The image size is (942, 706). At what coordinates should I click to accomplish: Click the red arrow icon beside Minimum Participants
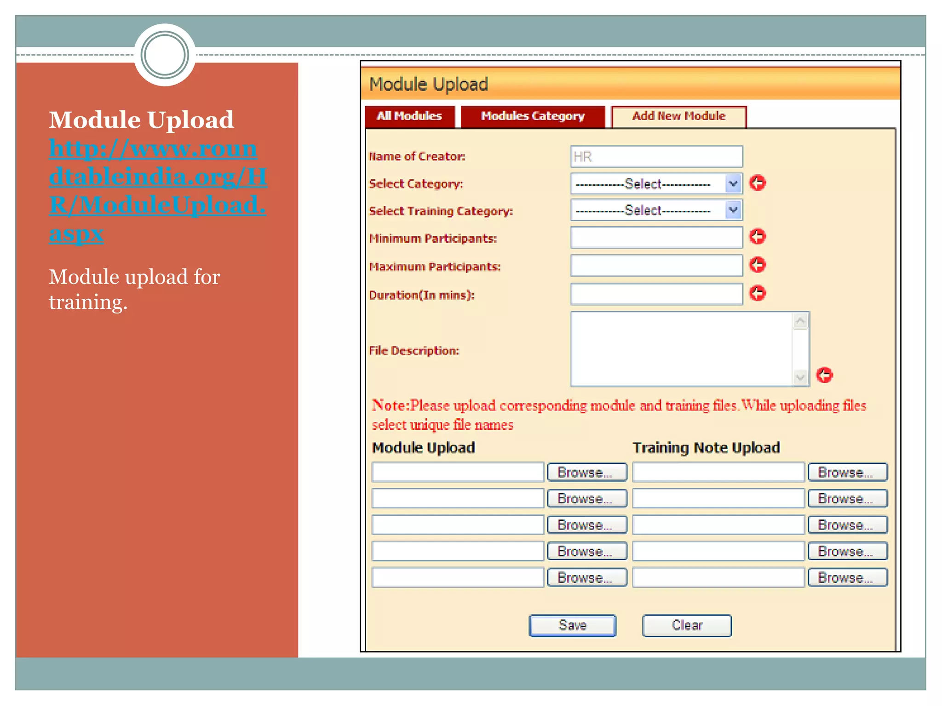click(758, 237)
